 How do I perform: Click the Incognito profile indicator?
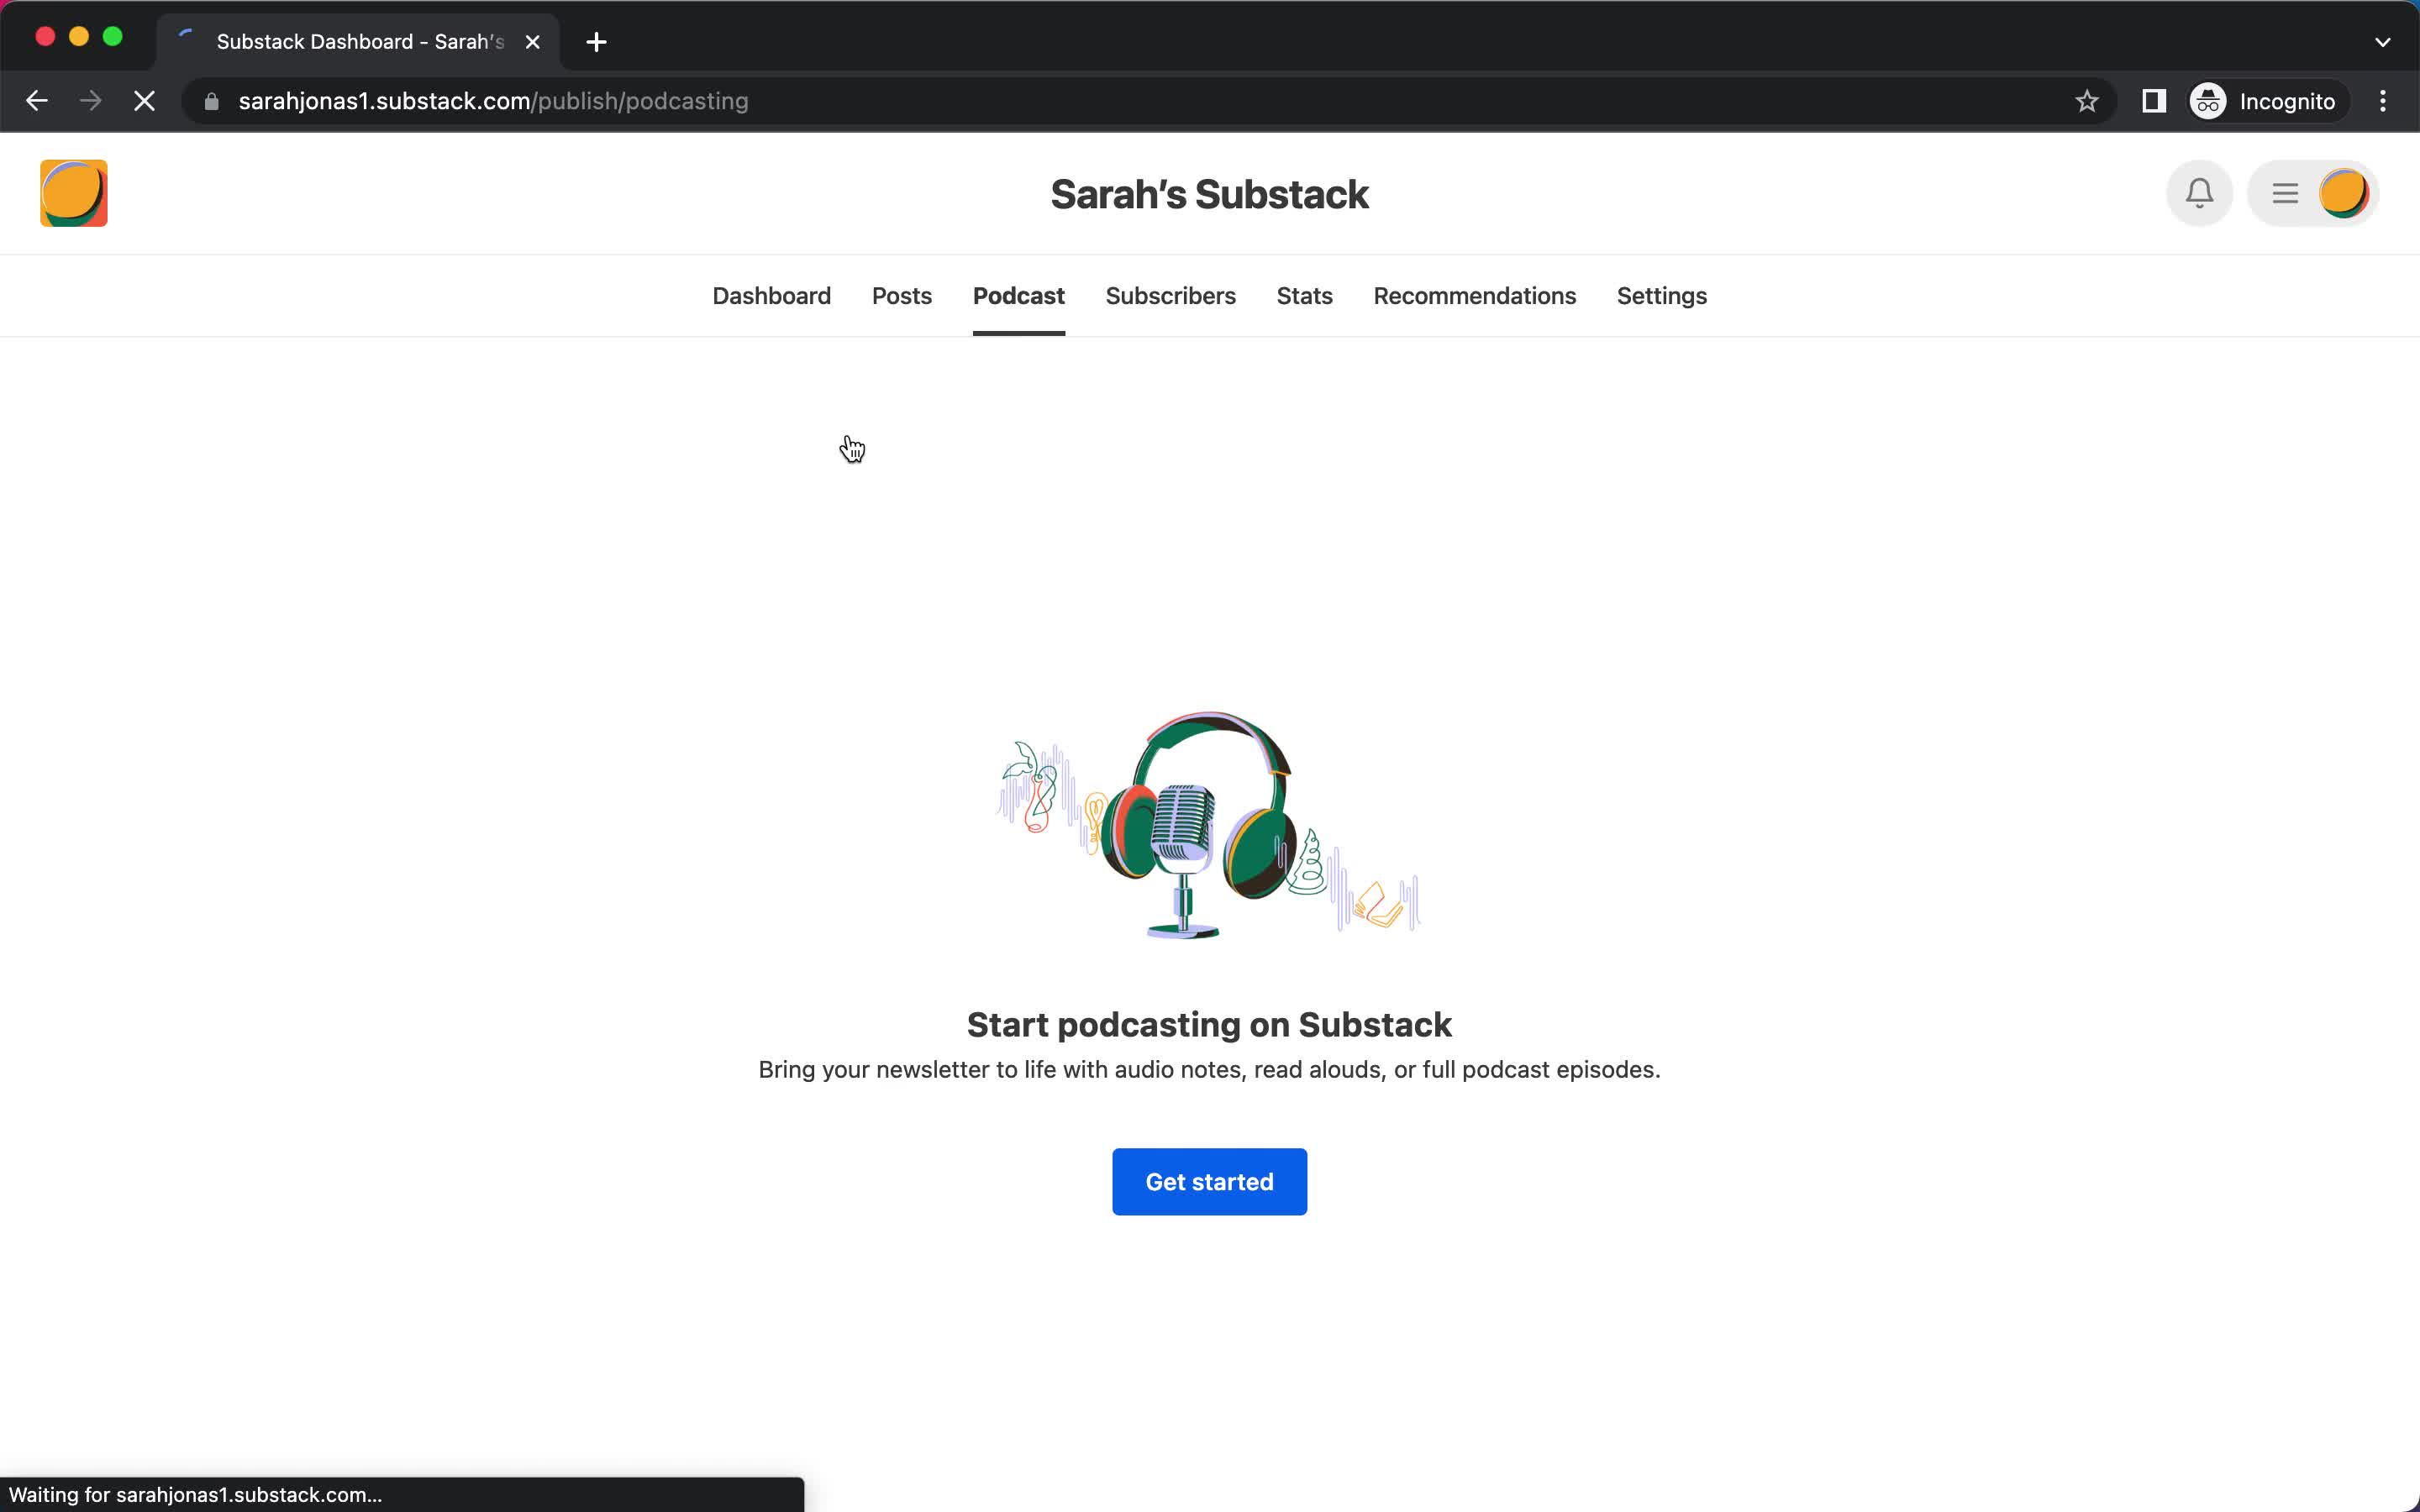[x=2264, y=101]
